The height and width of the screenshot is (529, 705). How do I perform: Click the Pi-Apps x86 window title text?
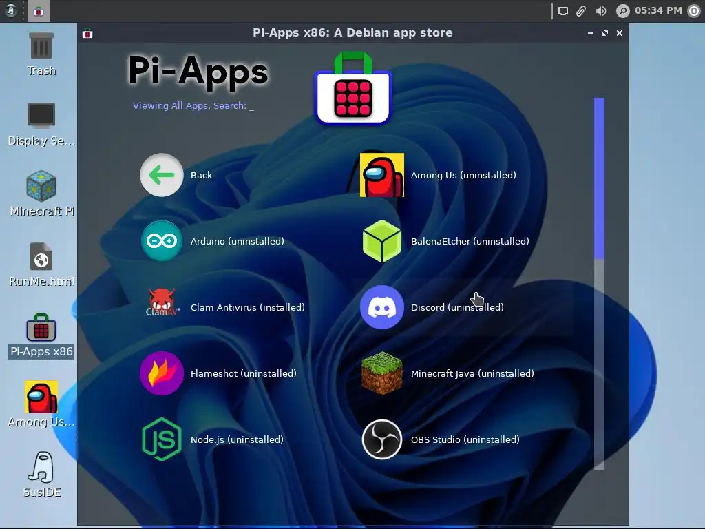tap(352, 33)
